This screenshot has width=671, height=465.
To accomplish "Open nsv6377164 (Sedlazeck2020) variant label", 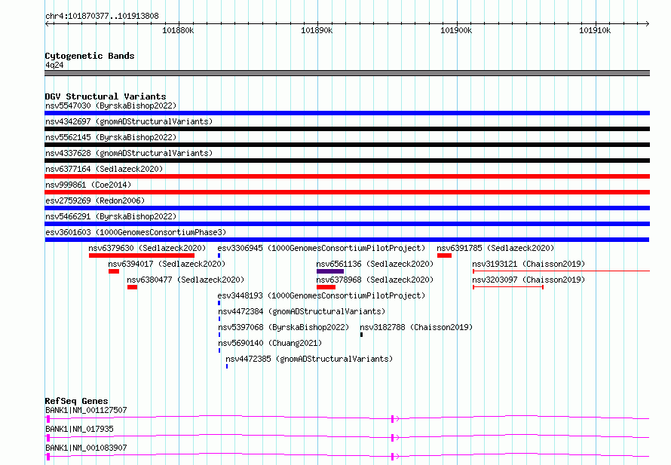I will (104, 169).
